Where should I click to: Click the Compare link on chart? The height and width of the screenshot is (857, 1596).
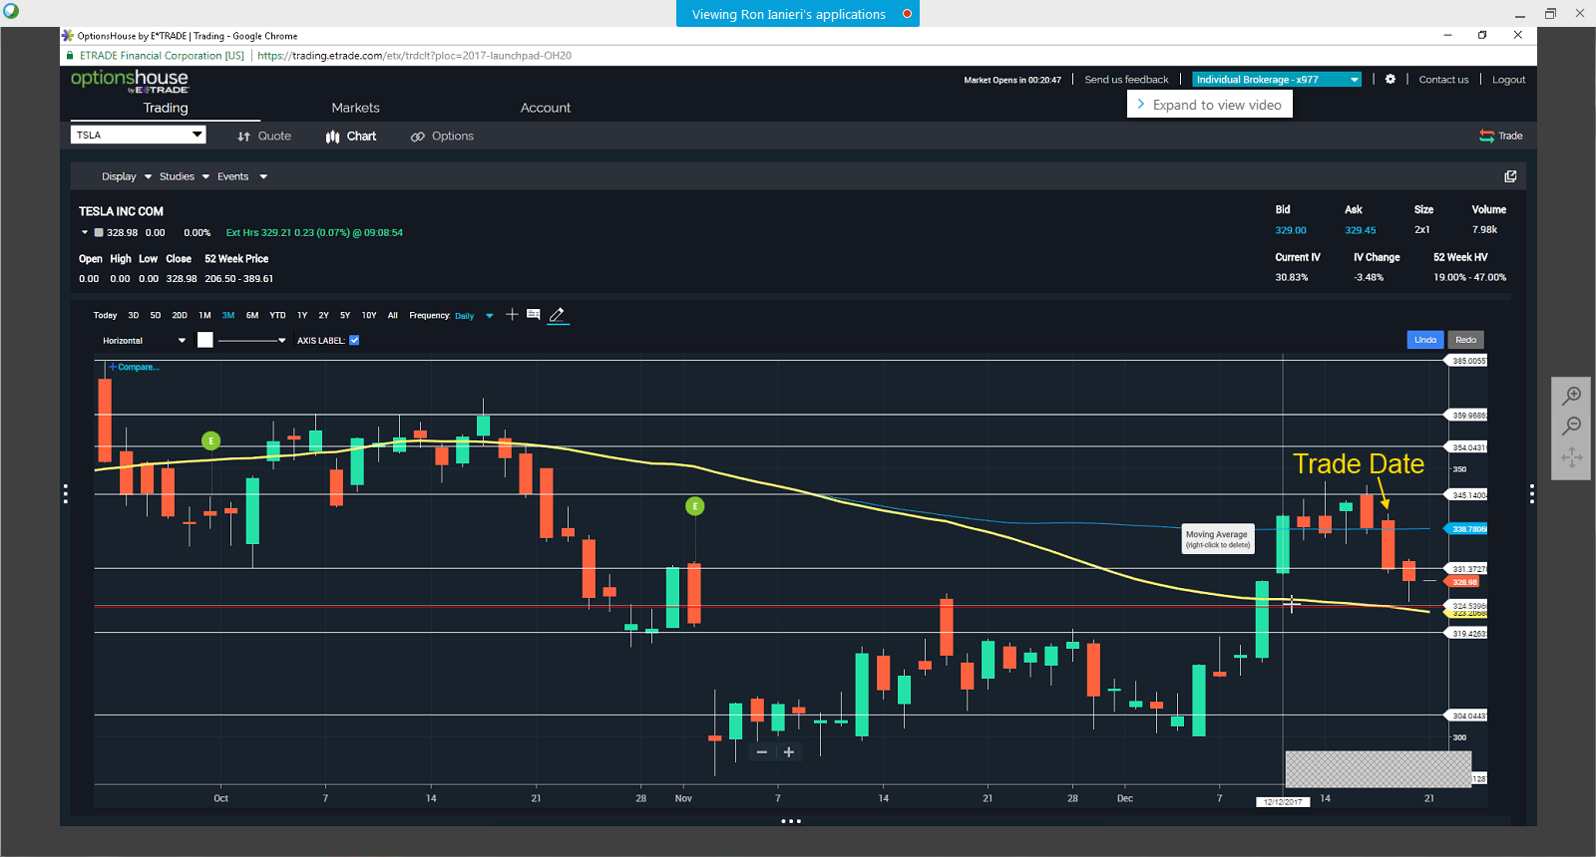(135, 367)
